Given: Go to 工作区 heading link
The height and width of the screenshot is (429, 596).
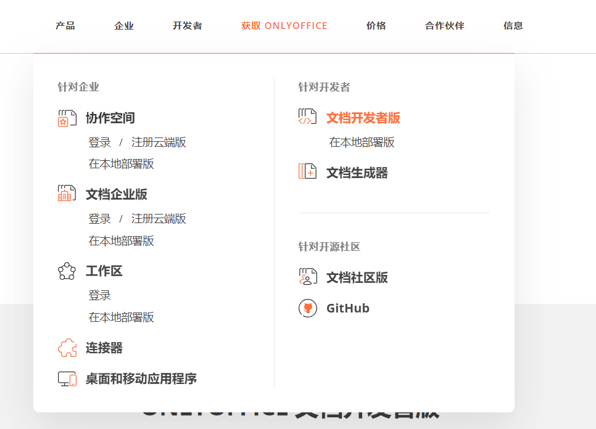Looking at the screenshot, I should (x=104, y=271).
